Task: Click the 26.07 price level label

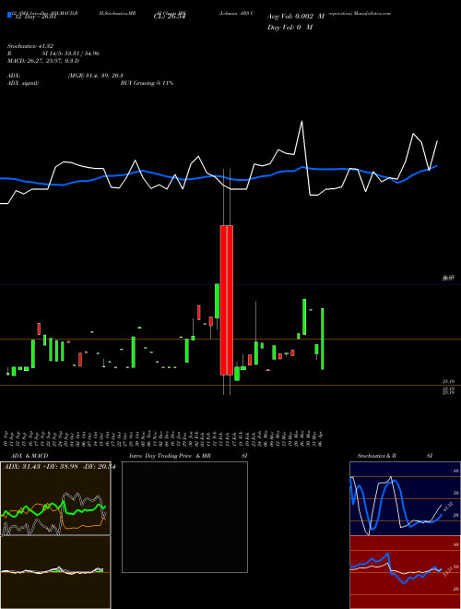Action: pos(449,278)
